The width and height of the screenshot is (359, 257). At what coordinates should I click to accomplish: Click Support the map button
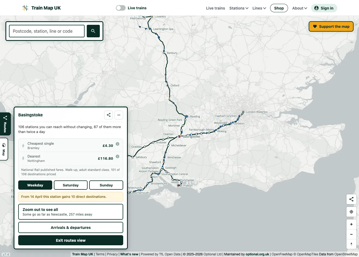pos(331,26)
